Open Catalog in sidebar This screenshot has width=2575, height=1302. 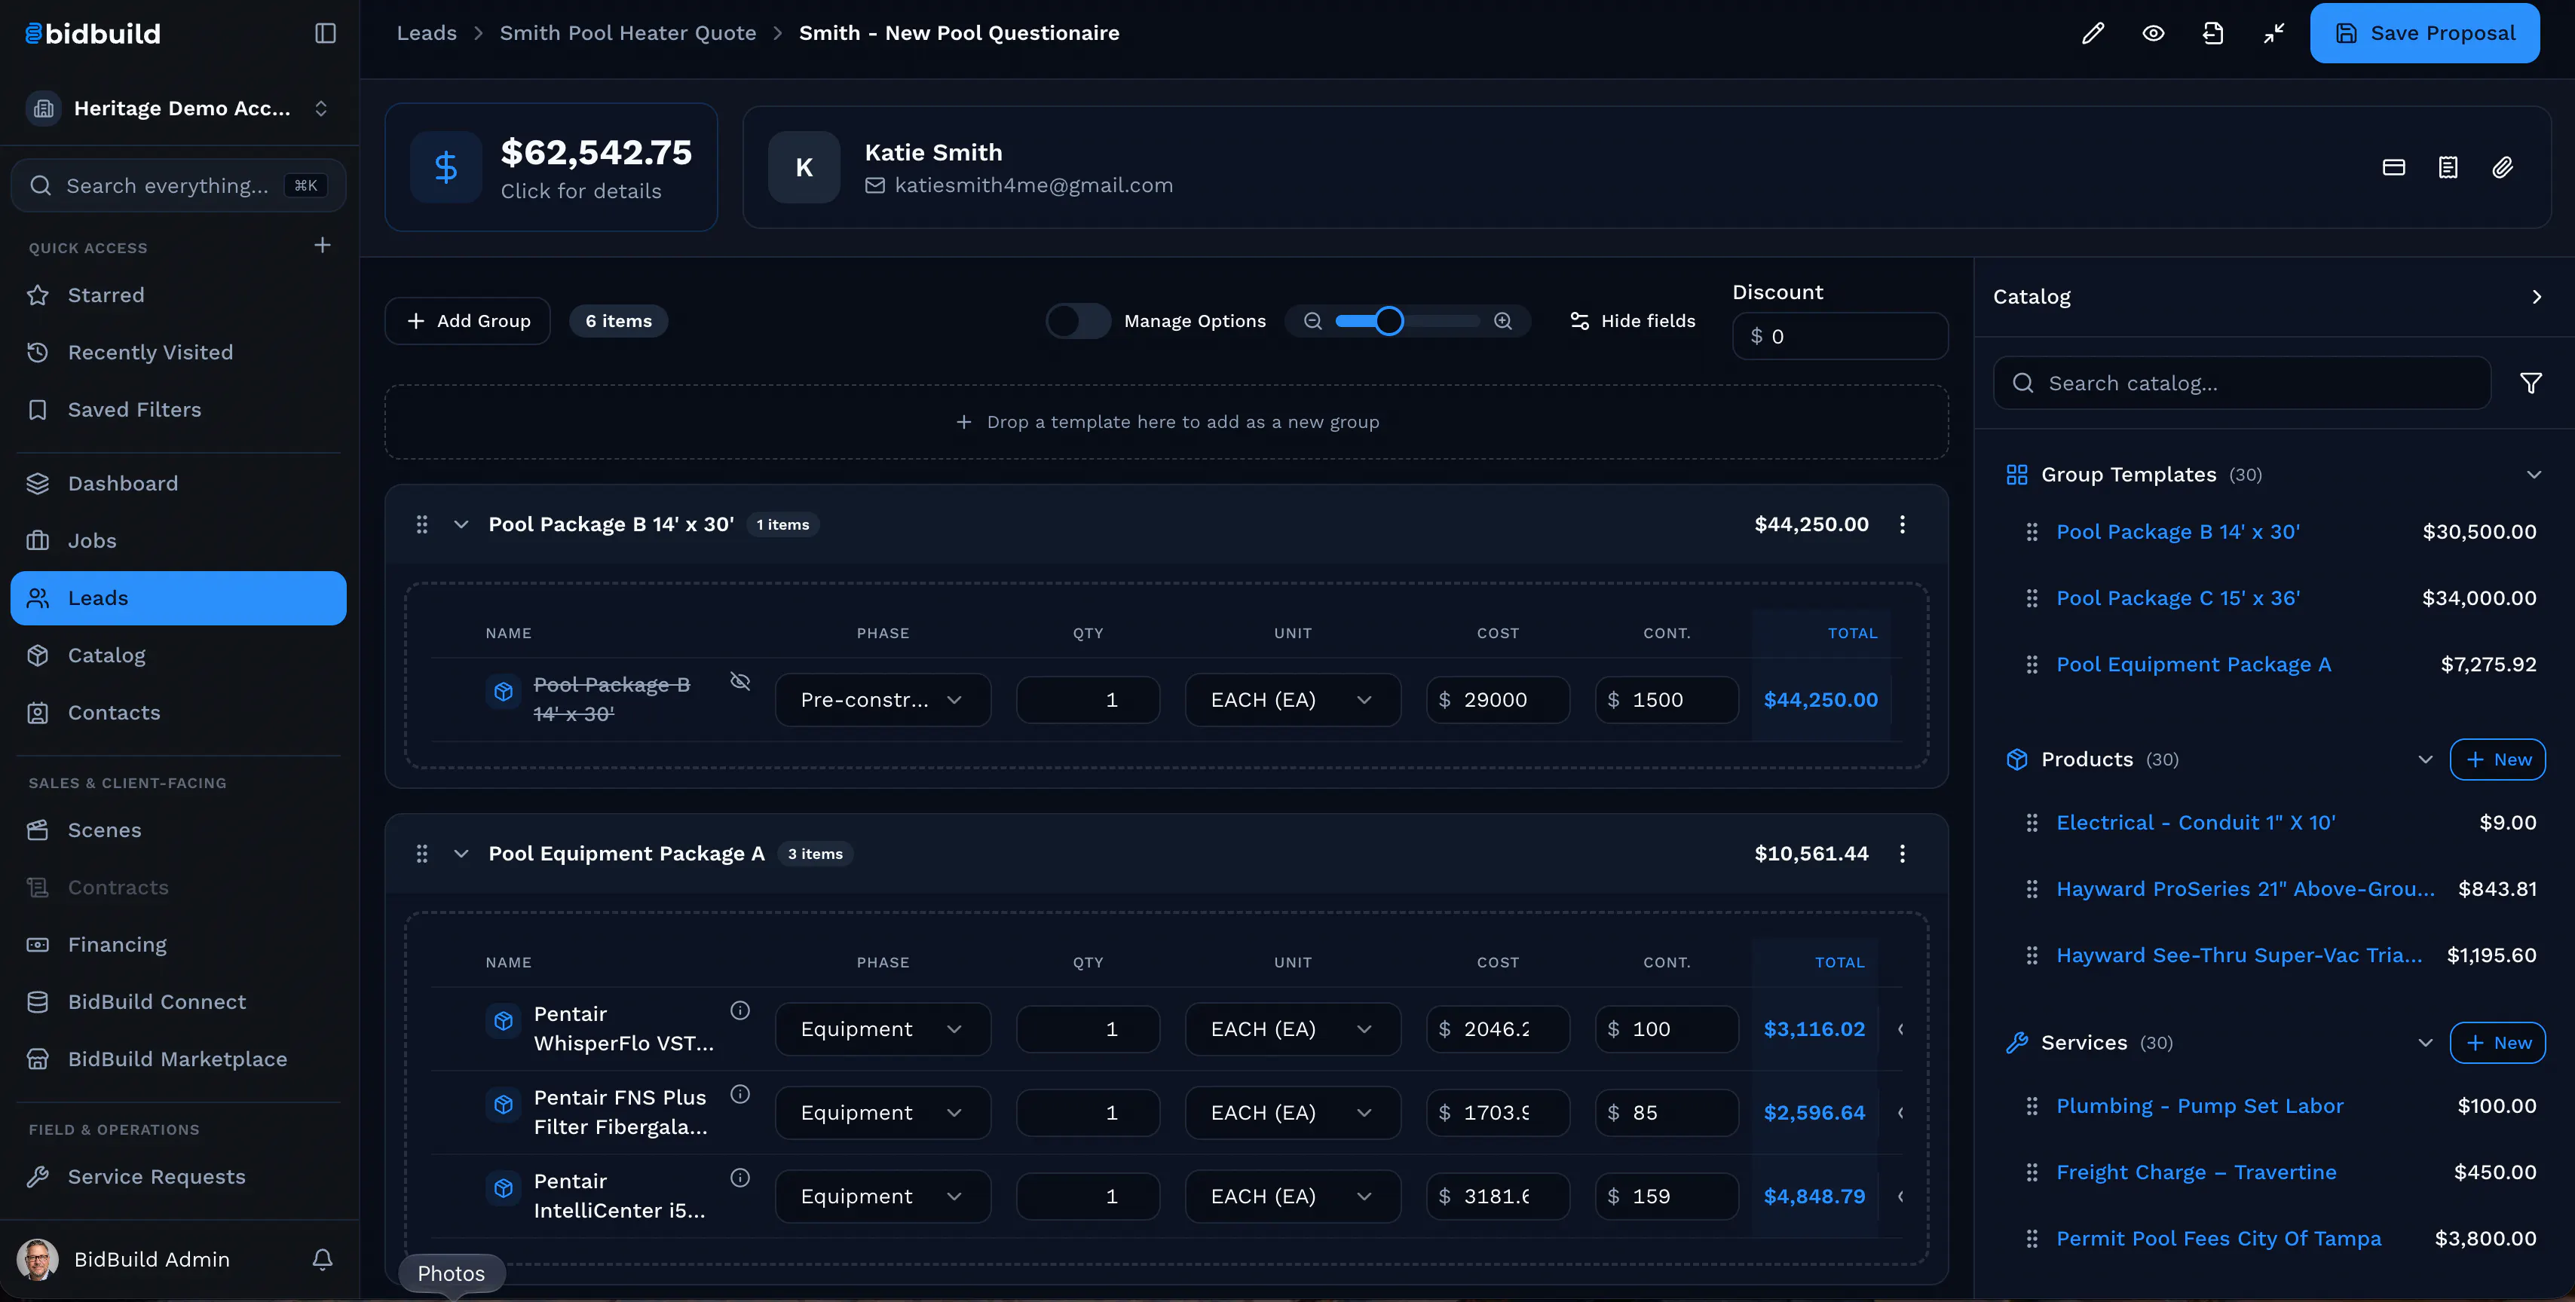click(x=178, y=656)
